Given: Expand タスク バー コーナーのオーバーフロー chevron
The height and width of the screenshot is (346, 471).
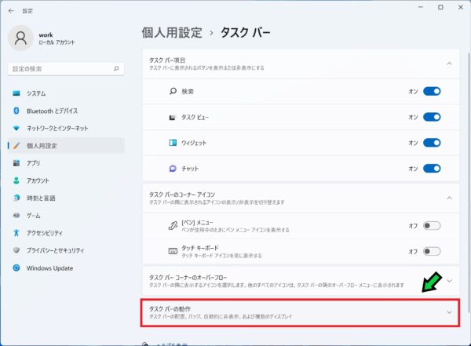Looking at the screenshot, I should click(449, 281).
